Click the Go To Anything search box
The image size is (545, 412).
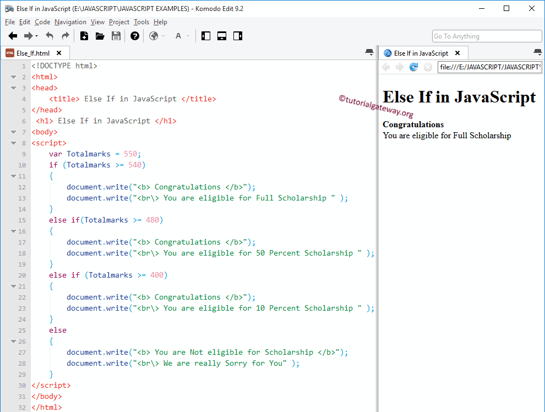coord(487,36)
